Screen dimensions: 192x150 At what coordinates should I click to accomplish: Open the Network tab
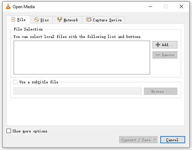(x=68, y=20)
